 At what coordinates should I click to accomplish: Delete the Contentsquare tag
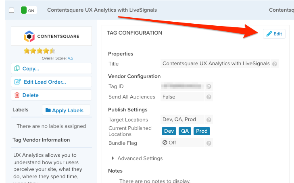coord(51,95)
